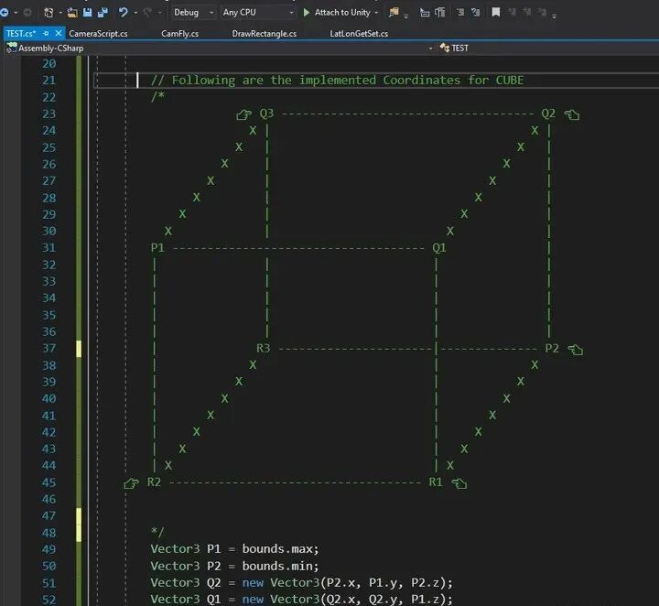Click the previous bookmark icon

click(x=512, y=12)
